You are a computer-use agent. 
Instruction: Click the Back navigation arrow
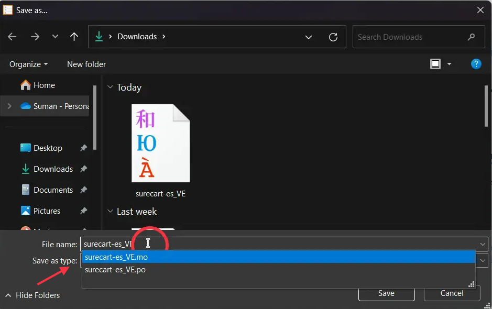pyautogui.click(x=12, y=37)
